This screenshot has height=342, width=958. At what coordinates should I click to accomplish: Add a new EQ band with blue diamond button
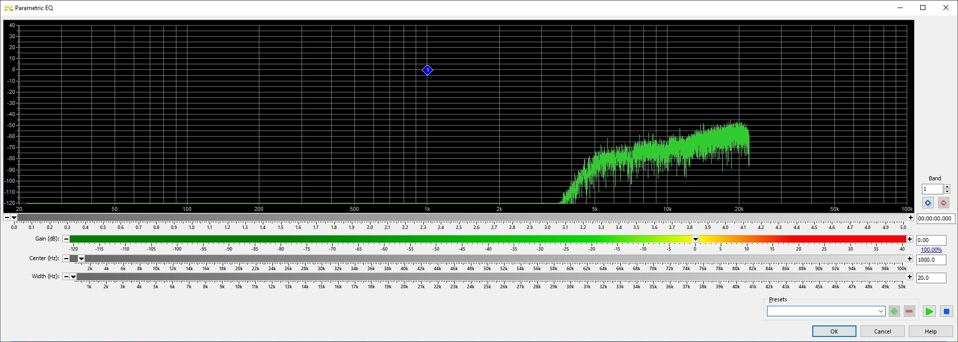[x=928, y=203]
